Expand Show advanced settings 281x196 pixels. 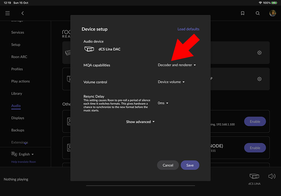140,122
